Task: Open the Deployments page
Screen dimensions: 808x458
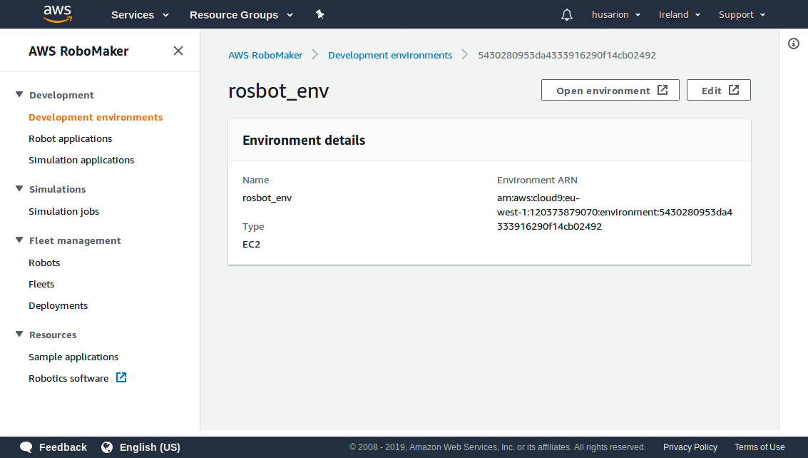Action: point(58,305)
